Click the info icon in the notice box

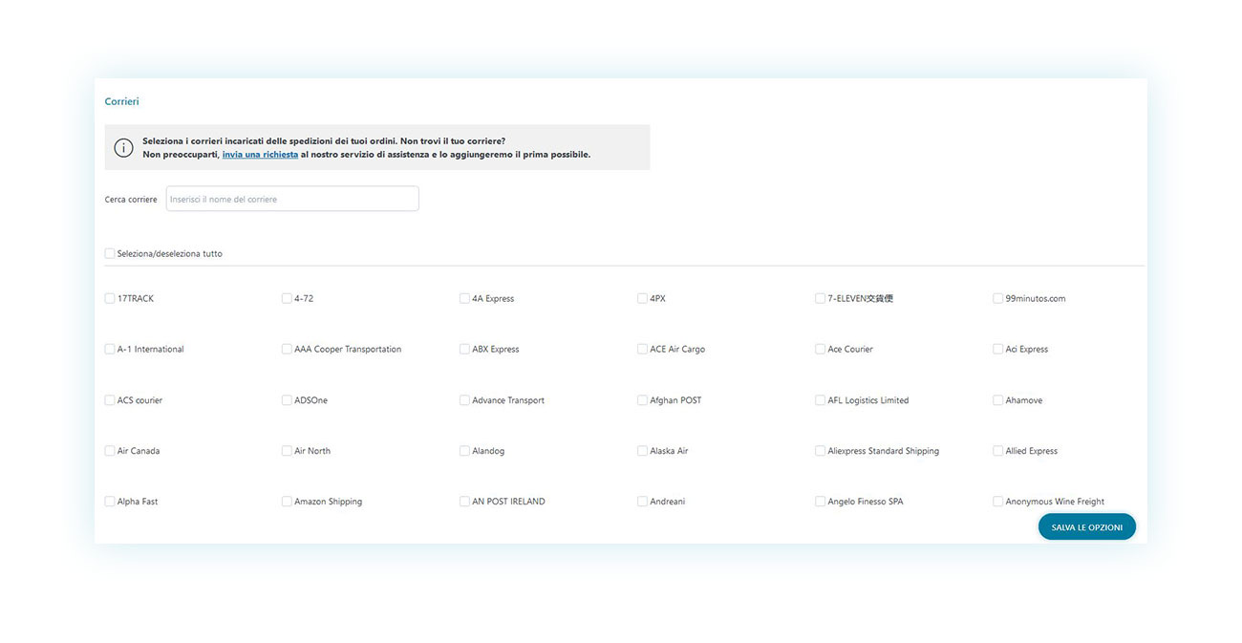point(123,148)
